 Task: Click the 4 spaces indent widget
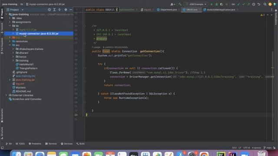click(256, 148)
